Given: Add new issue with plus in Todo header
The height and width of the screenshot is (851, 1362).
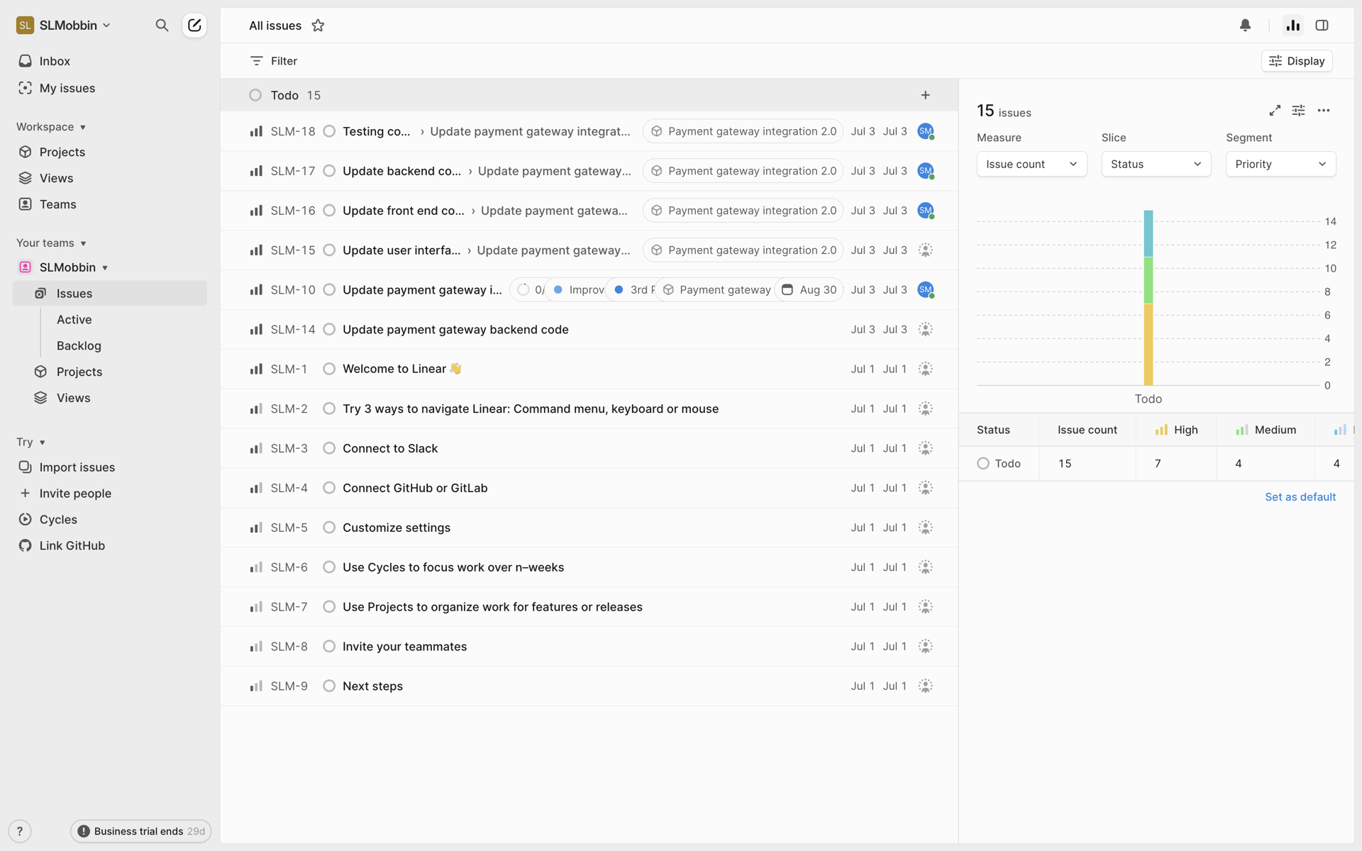Looking at the screenshot, I should pos(925,95).
